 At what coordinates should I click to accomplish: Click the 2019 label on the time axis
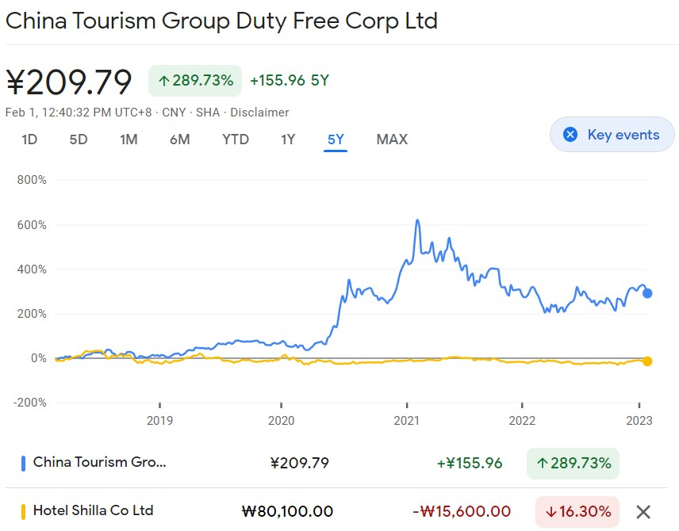pyautogui.click(x=159, y=421)
